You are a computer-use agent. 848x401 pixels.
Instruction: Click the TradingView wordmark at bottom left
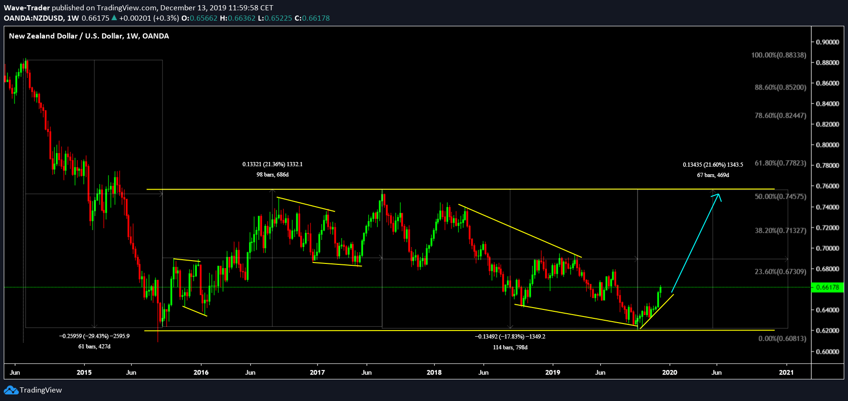(41, 390)
